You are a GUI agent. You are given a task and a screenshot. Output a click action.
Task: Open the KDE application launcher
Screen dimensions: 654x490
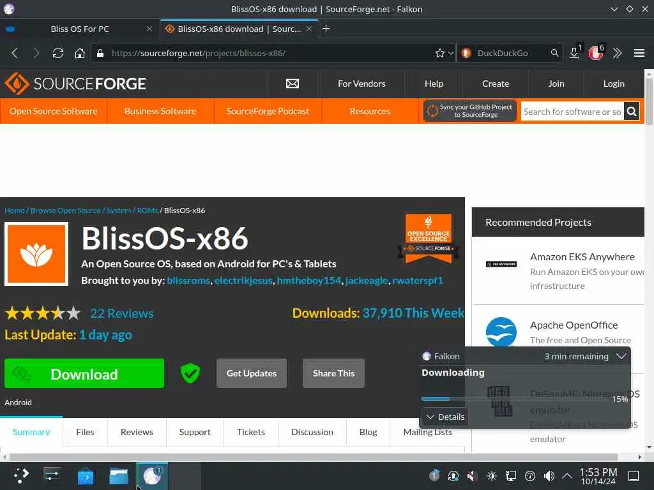click(21, 475)
